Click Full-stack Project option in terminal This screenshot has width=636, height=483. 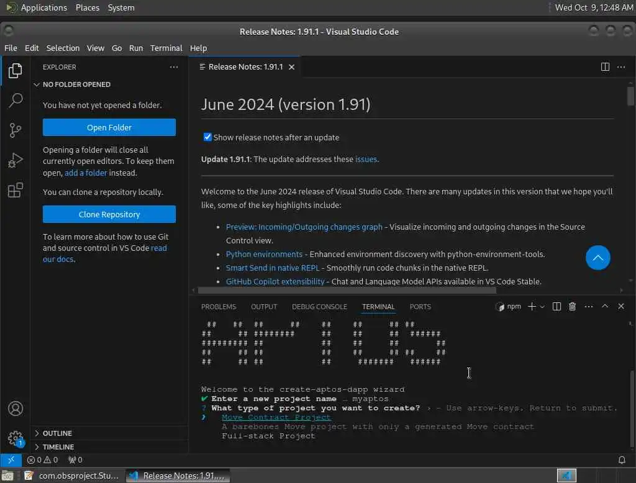[x=268, y=436]
